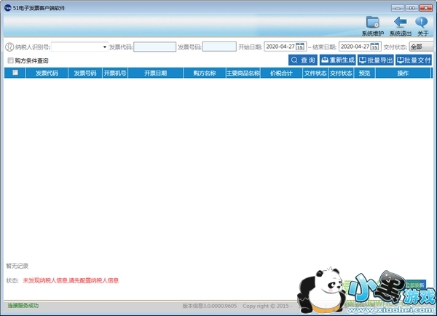437x316 pixels.
Task: Click the 版本信息3.0.0000.9605 text
Action: (x=210, y=306)
